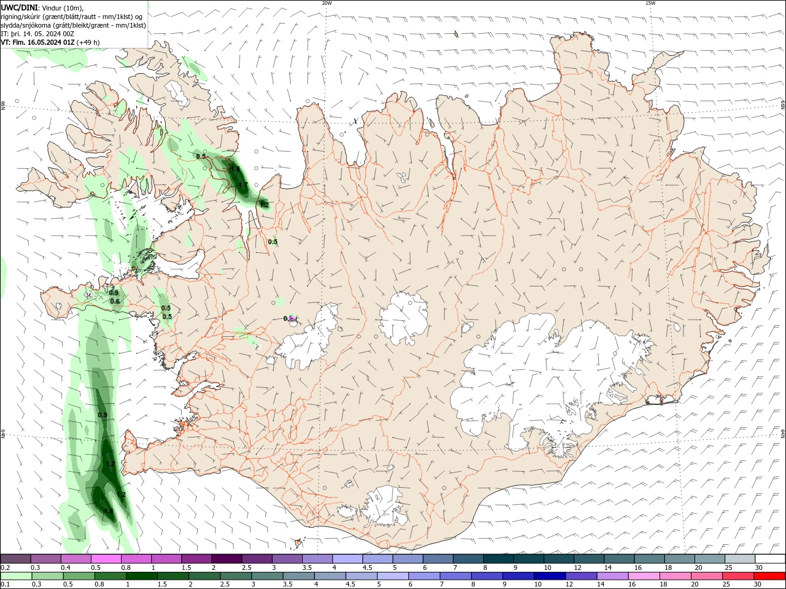Pick the lower legend pink swatch between 18 and 20
Viewport: 786px width, 589px height.
tap(675, 576)
